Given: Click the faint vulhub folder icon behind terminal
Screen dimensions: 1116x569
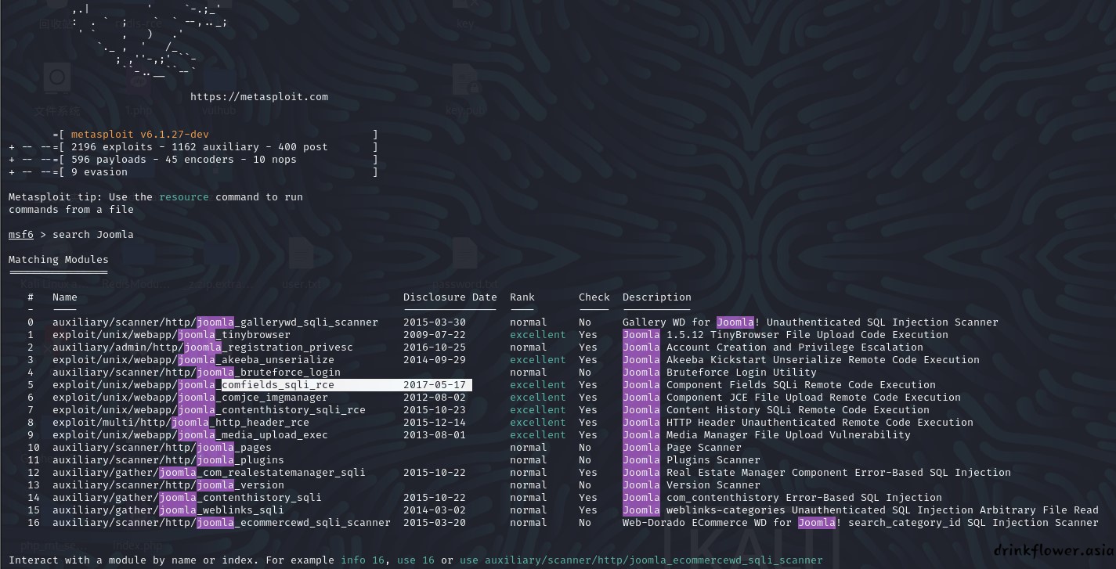Looking at the screenshot, I should click(219, 90).
